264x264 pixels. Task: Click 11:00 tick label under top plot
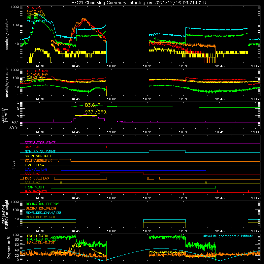click(256, 66)
